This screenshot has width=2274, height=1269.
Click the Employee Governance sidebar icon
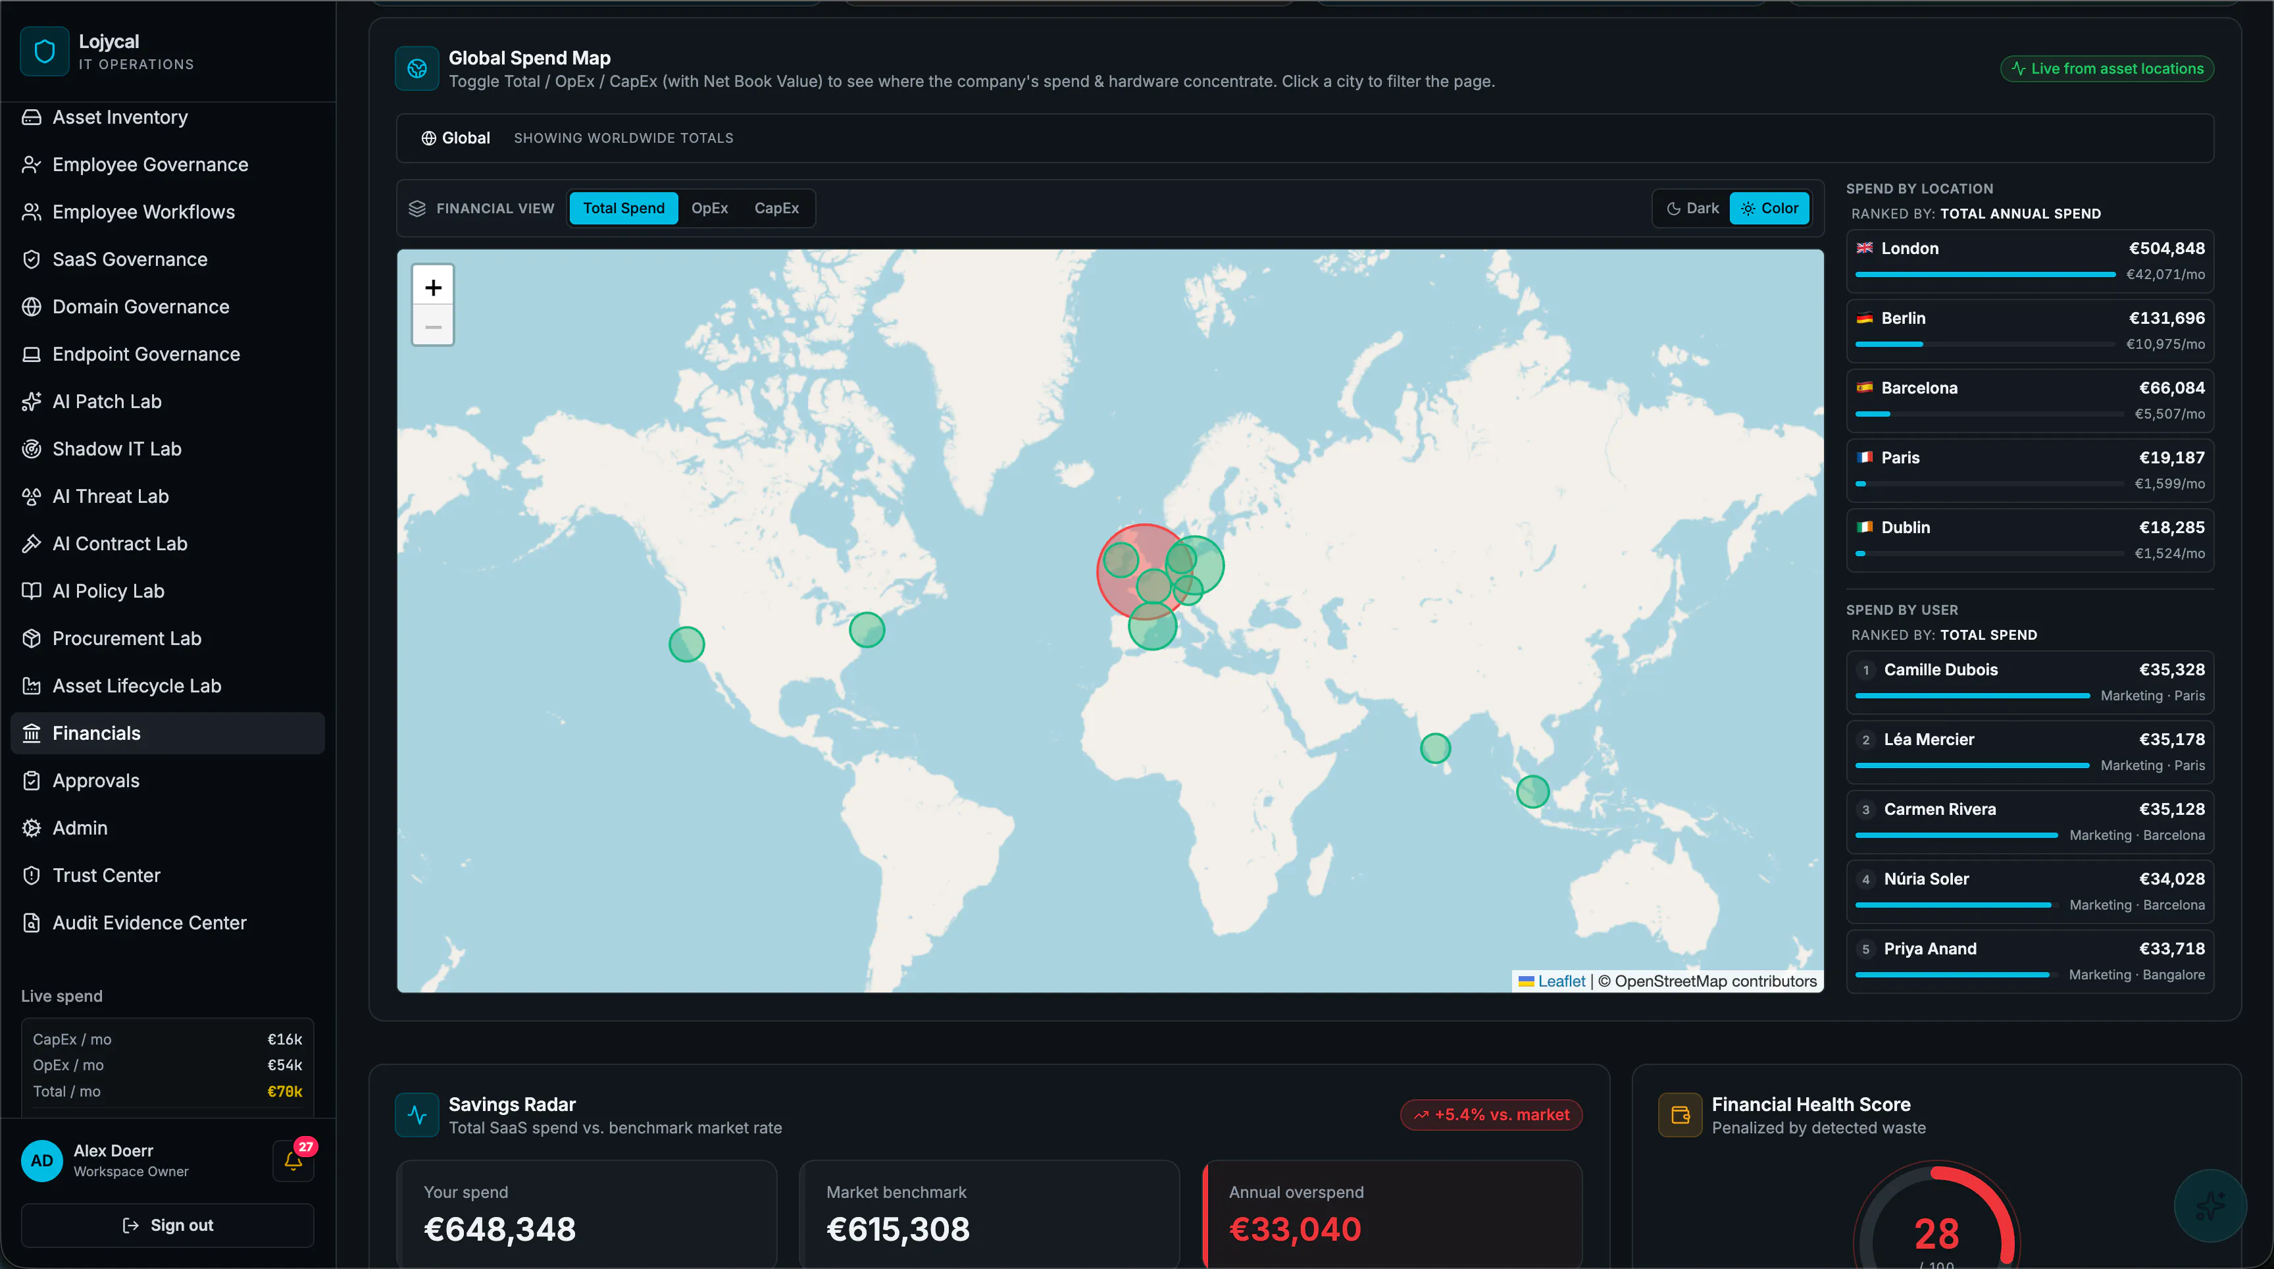(32, 165)
